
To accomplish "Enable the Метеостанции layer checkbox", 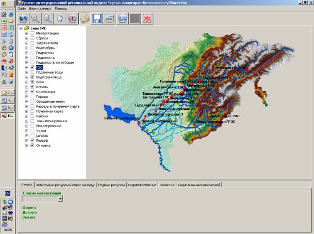I will 32,33.
